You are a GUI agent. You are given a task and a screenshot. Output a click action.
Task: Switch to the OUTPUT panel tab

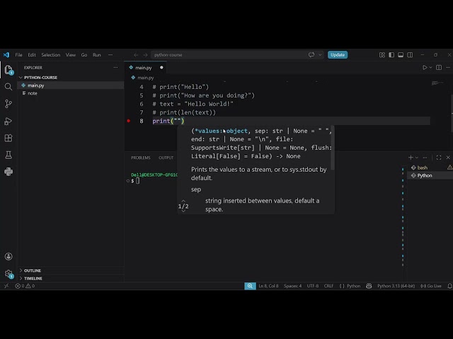[x=166, y=157]
